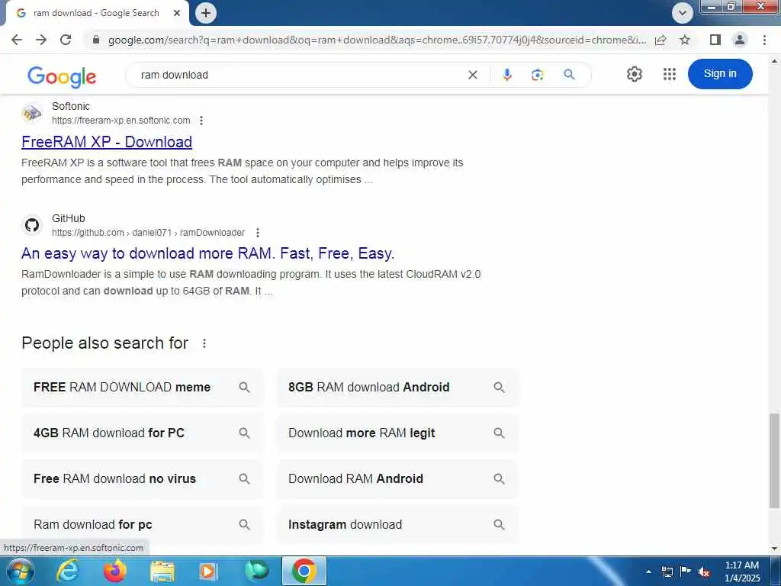Image resolution: width=781 pixels, height=586 pixels.
Task: Open Google quick settings gear
Action: (634, 74)
